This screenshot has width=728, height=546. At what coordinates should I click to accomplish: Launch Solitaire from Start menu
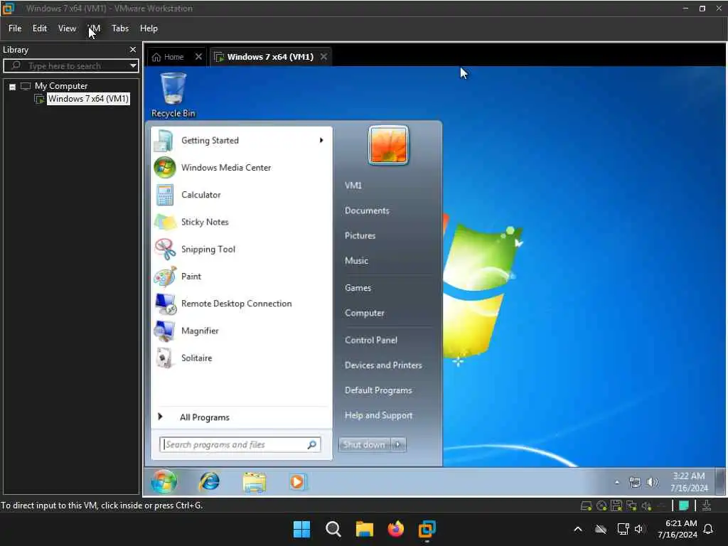(x=242, y=358)
